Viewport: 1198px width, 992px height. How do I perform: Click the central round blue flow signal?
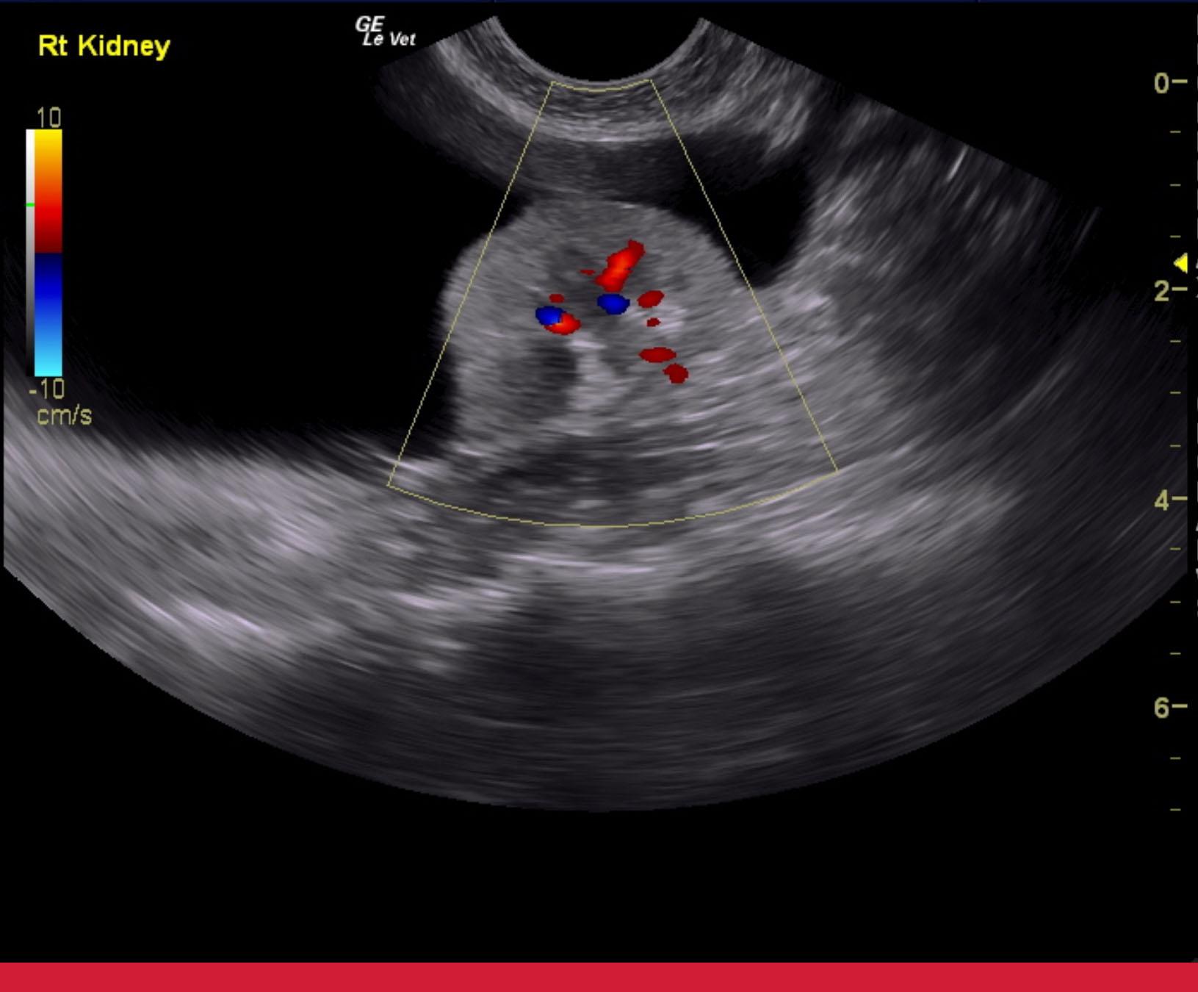pyautogui.click(x=613, y=303)
